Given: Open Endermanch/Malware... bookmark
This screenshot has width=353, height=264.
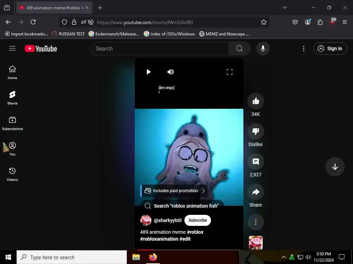Looking at the screenshot, I should (x=114, y=34).
